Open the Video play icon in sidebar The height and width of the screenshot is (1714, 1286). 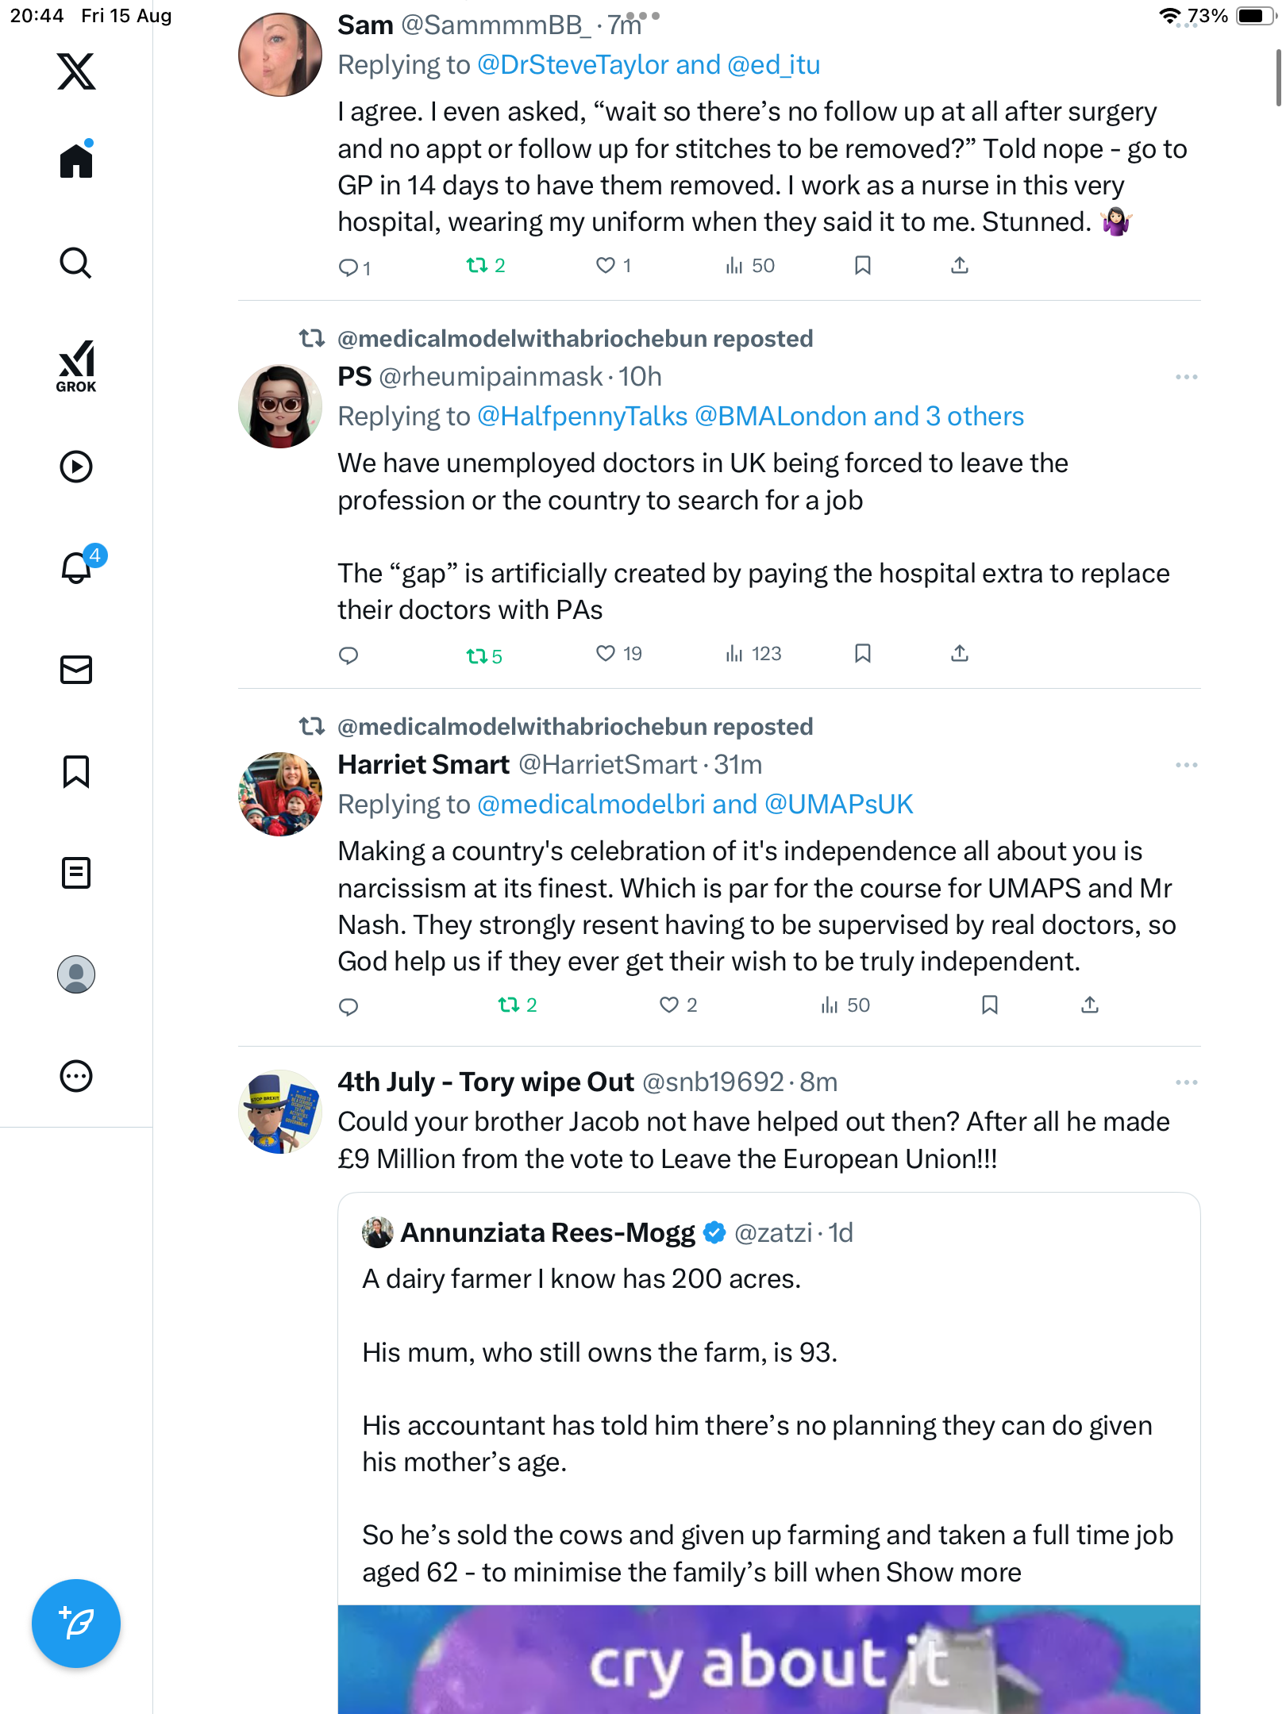pos(76,467)
